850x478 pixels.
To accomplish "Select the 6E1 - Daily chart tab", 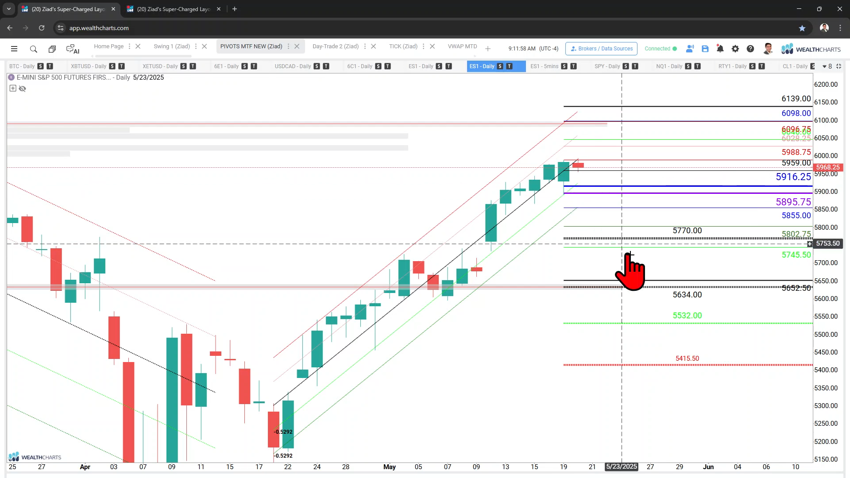I will pyautogui.click(x=226, y=66).
